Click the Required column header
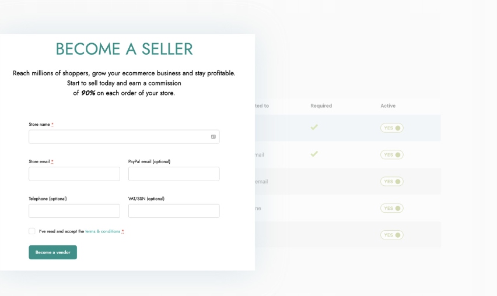 321,106
